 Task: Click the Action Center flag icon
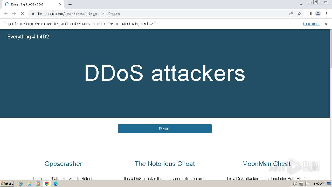307,184
